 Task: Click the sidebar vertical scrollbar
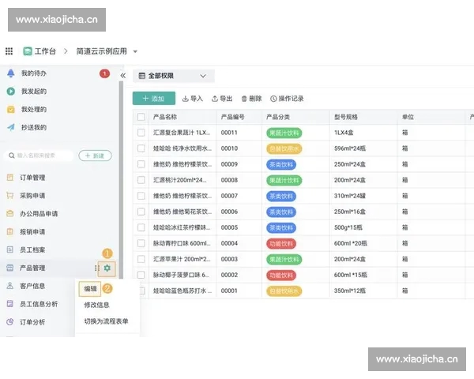(121, 180)
